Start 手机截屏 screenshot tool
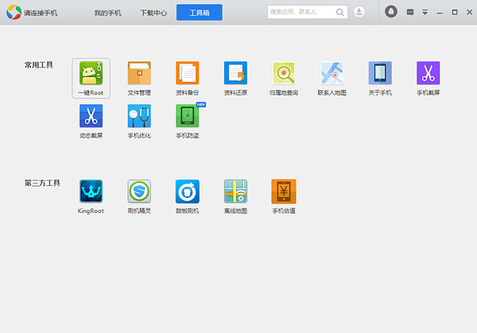 tap(428, 73)
